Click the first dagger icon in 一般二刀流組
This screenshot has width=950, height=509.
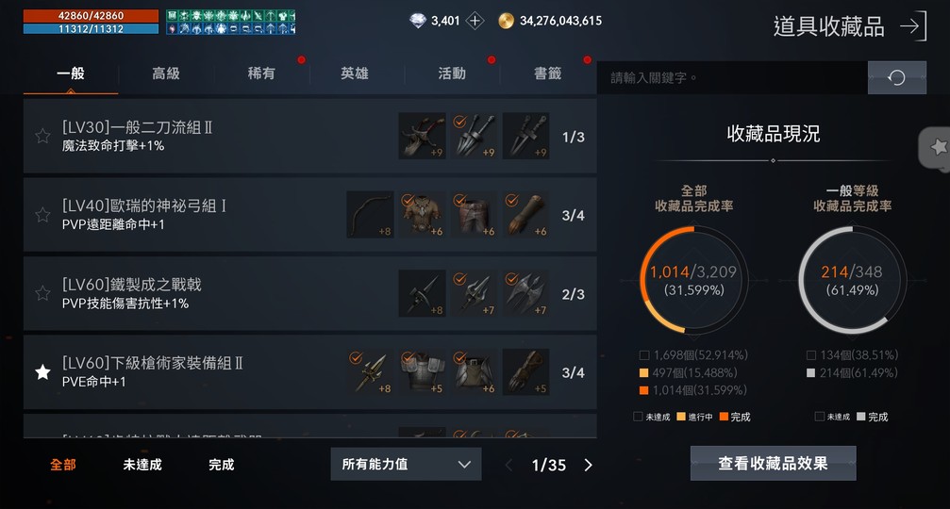tap(422, 136)
